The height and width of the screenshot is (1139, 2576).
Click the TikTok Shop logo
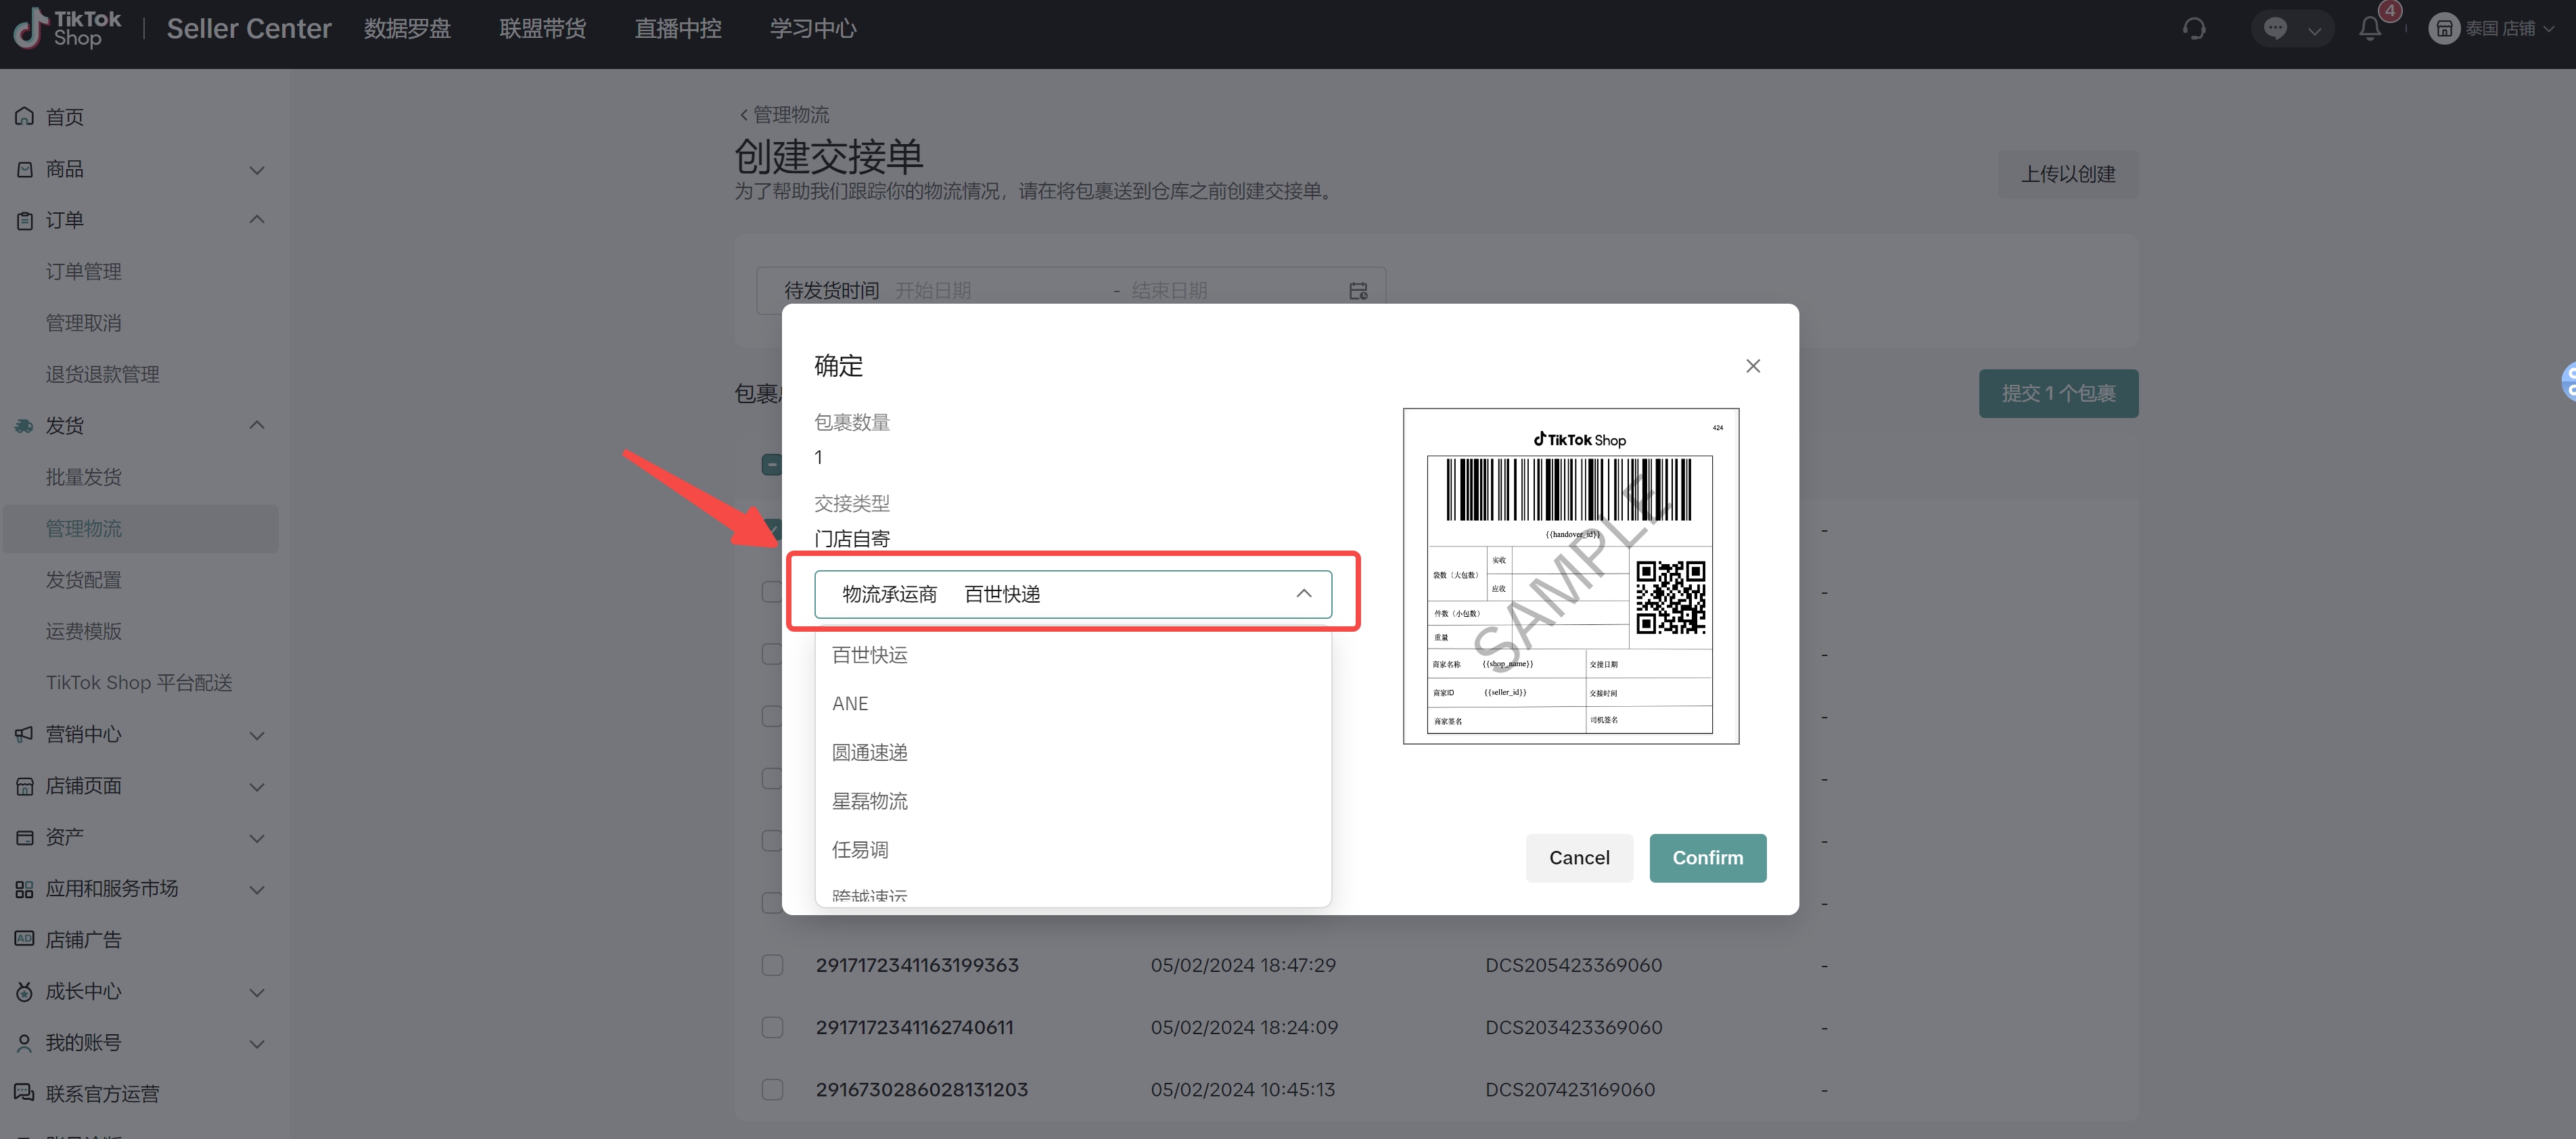point(66,28)
